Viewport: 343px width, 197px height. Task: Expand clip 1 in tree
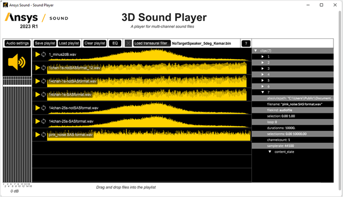coord(263,57)
